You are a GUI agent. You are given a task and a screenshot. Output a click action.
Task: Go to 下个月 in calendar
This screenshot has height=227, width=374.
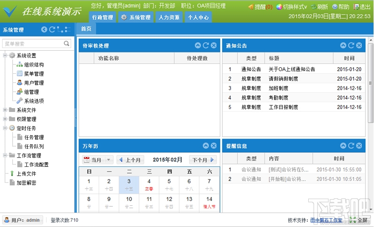pyautogui.click(x=203, y=160)
